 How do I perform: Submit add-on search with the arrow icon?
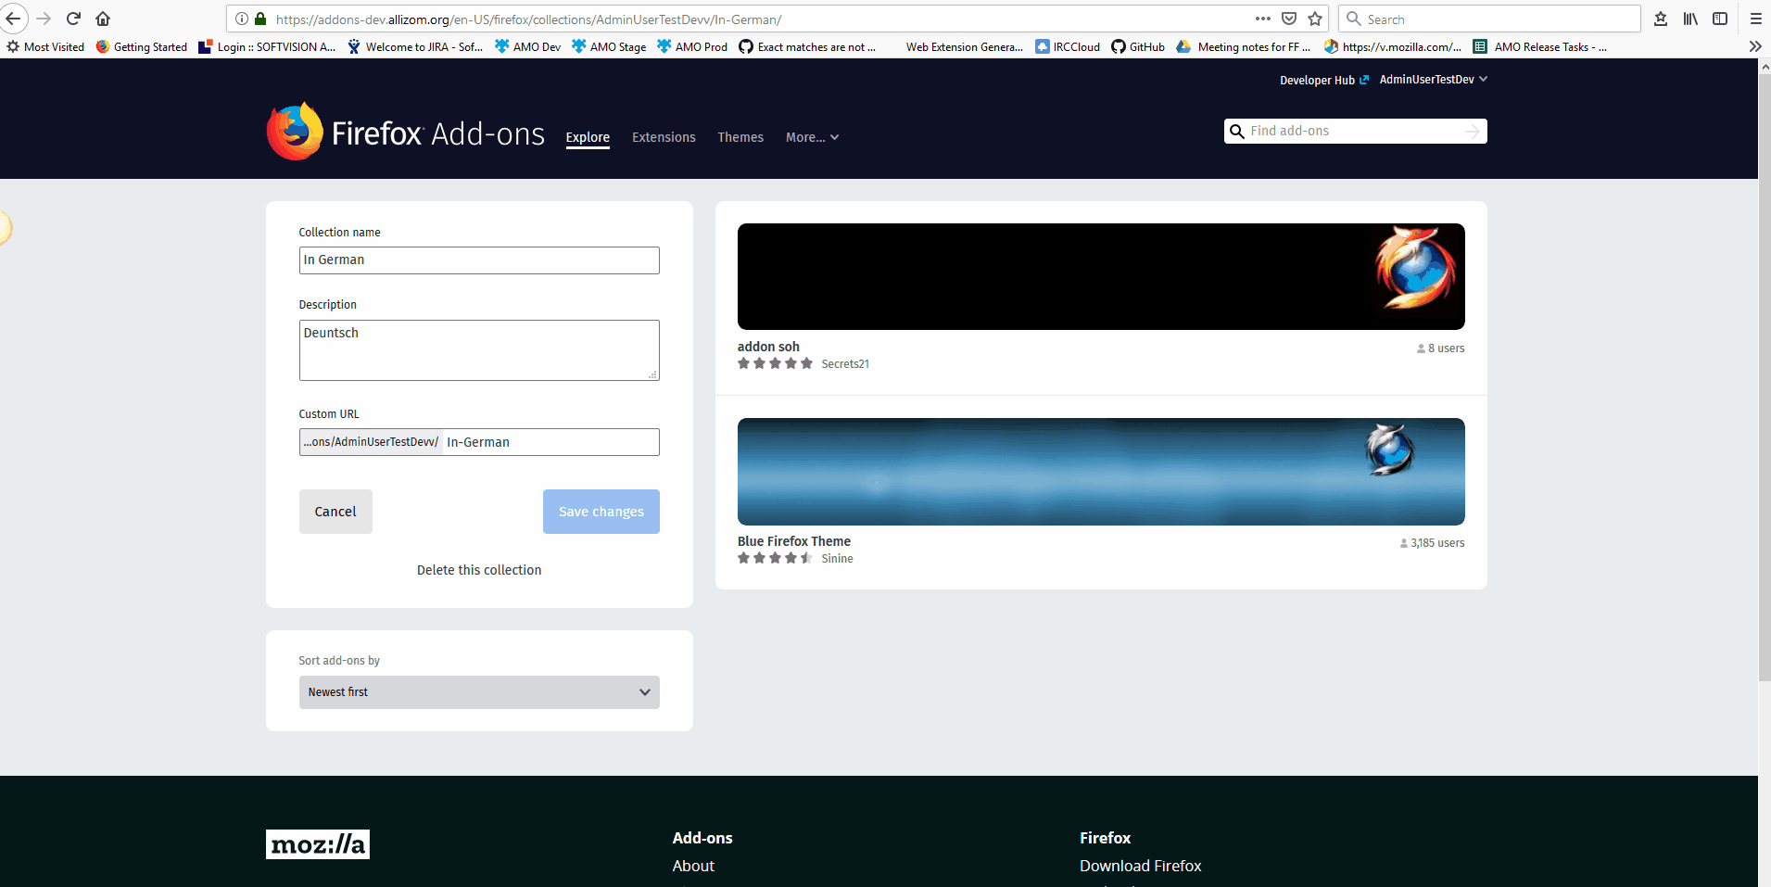[x=1472, y=132]
